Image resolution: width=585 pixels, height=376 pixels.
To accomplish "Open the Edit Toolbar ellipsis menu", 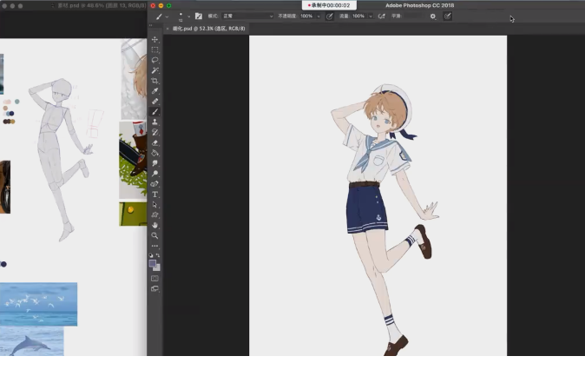I will pos(154,246).
